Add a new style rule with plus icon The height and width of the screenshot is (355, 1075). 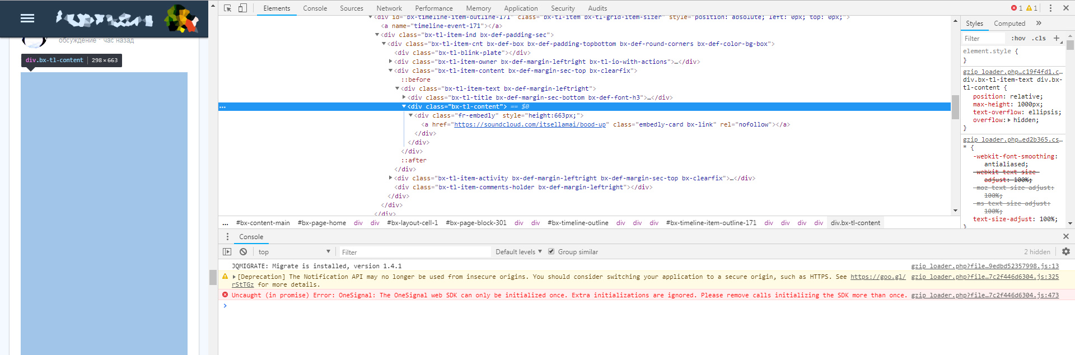(1057, 38)
